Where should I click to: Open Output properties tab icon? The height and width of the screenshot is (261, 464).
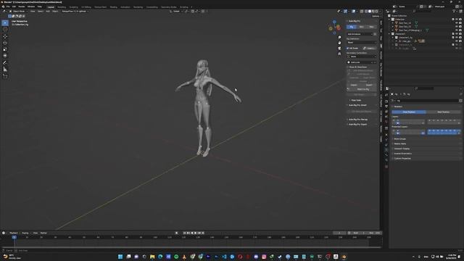click(386, 107)
